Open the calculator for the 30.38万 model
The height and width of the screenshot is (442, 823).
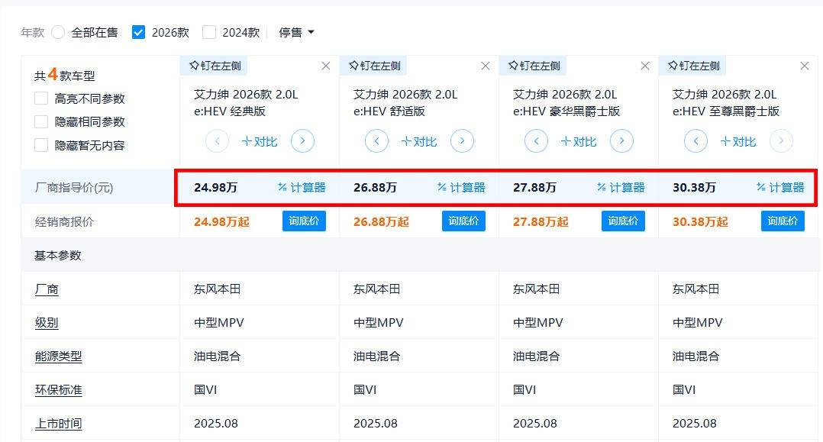(780, 187)
